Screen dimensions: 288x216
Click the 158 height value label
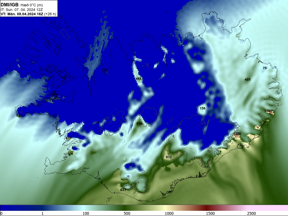[202, 108]
